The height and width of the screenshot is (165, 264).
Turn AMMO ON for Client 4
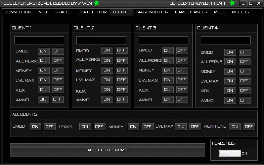(x=230, y=100)
